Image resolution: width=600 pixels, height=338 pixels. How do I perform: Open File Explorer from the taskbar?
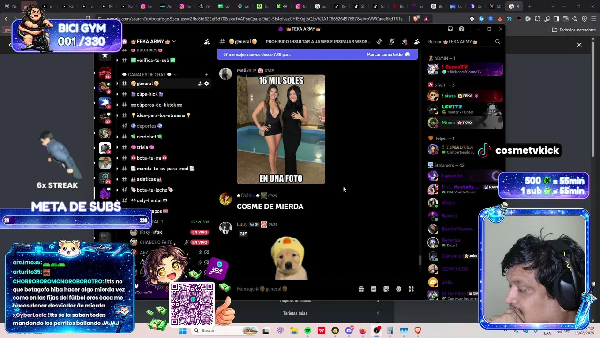[x=294, y=330]
